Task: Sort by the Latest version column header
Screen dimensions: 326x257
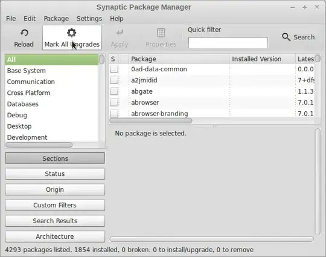Action: point(305,59)
